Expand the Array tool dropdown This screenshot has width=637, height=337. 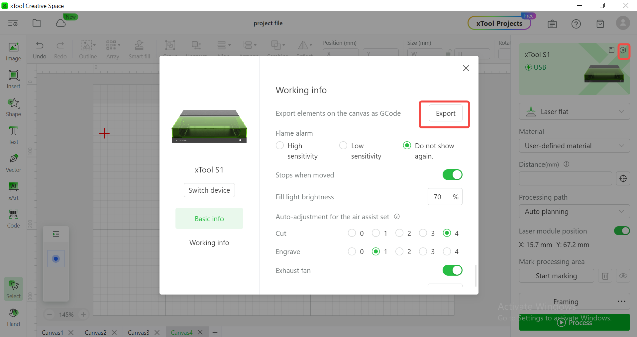pyautogui.click(x=119, y=45)
